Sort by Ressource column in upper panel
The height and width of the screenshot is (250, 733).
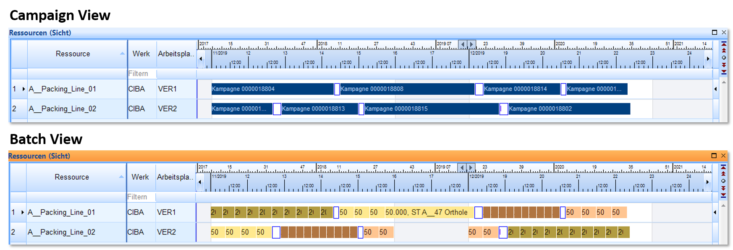click(73, 54)
